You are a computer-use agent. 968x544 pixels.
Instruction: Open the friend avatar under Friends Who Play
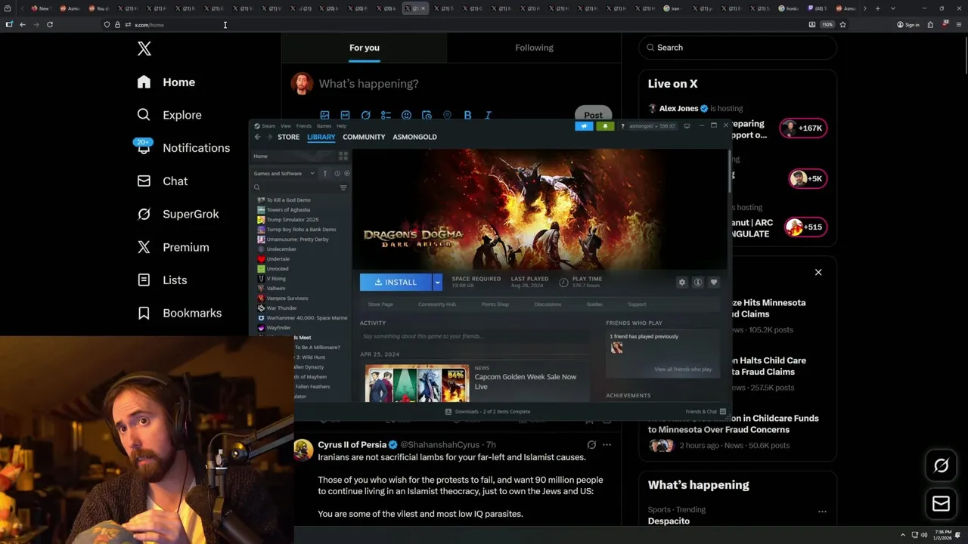click(616, 348)
